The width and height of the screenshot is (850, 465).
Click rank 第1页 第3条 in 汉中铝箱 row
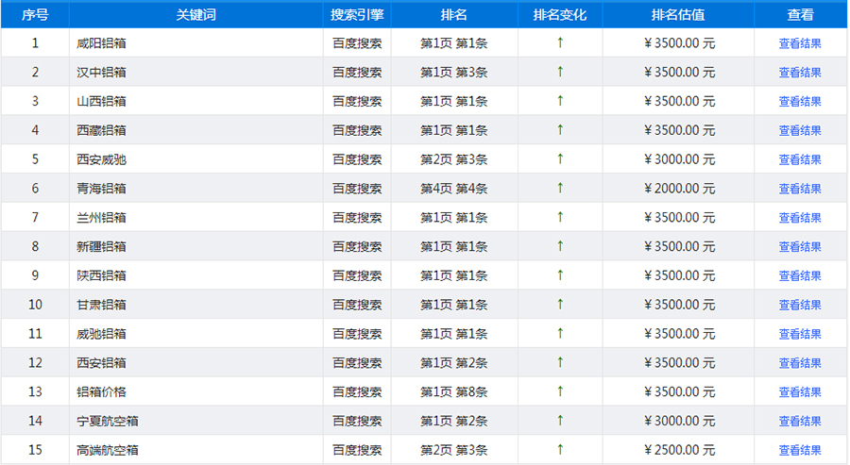[453, 73]
